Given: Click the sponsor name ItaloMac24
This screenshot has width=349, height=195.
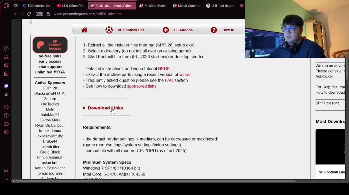Looking at the screenshot, I should [50, 115].
